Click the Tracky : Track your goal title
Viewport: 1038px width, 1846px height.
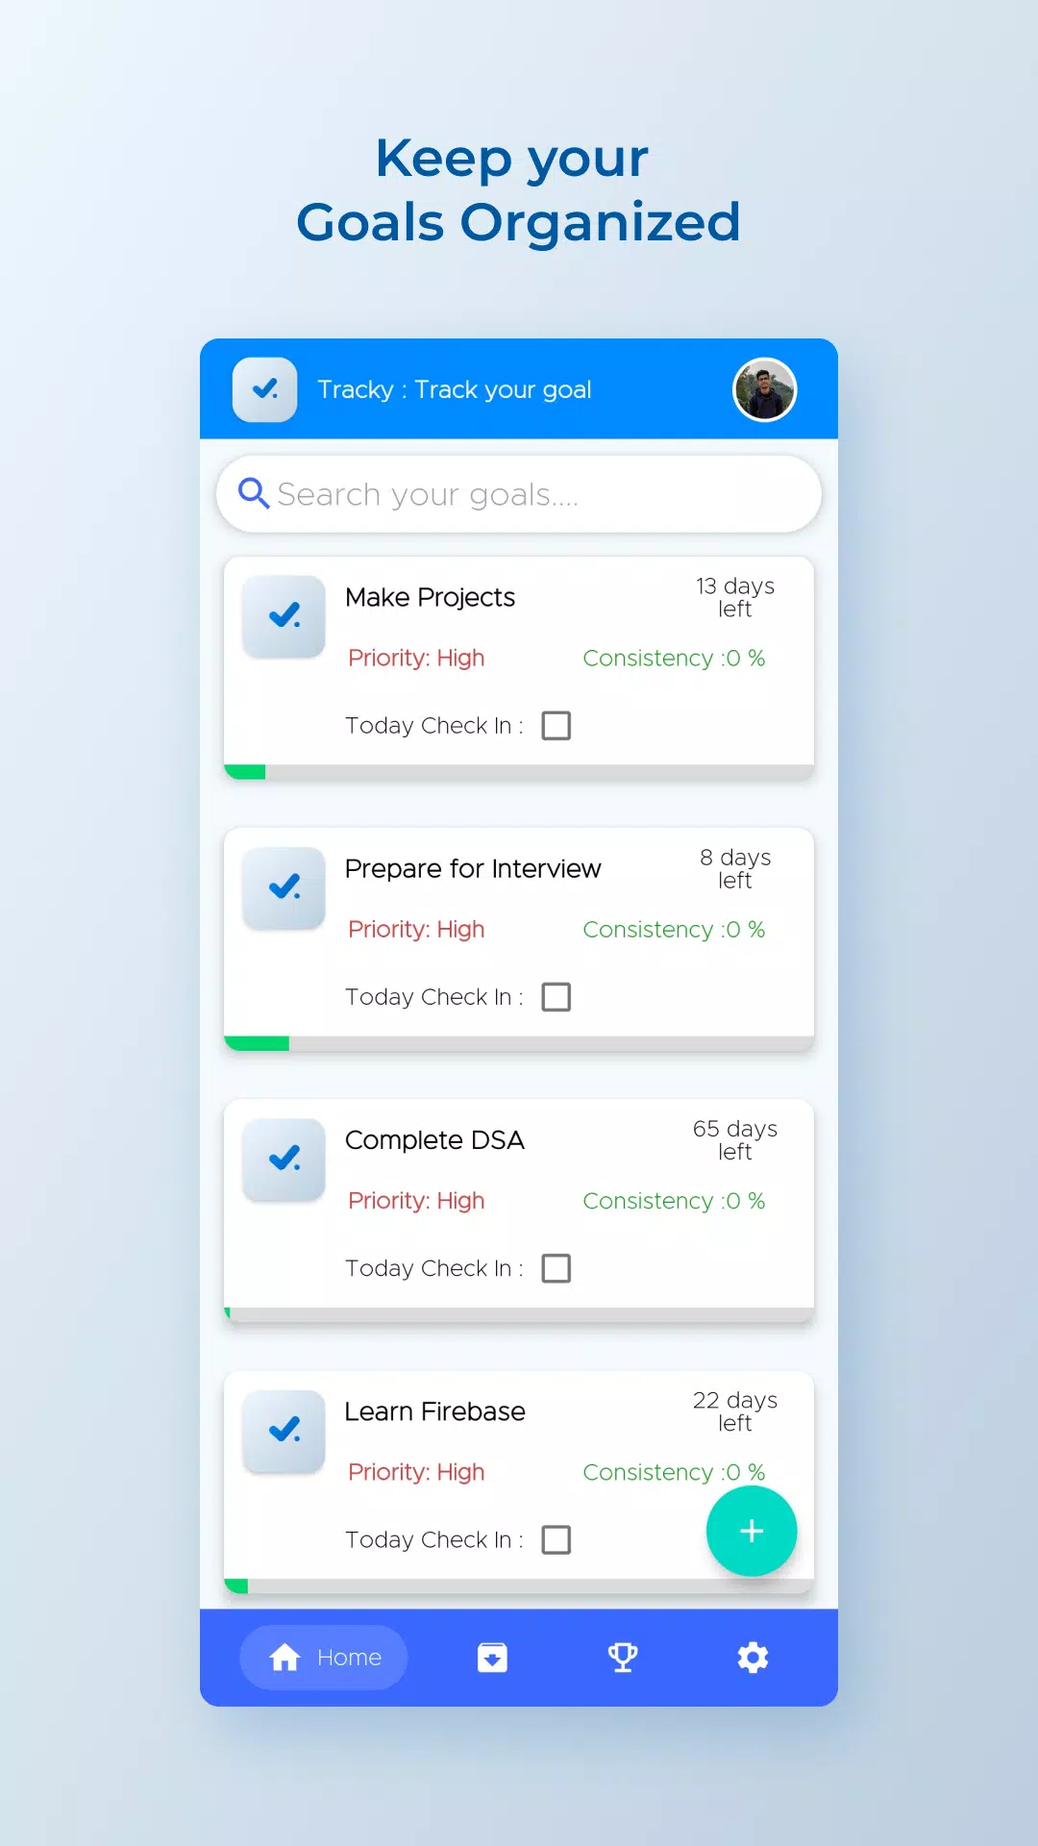click(455, 389)
